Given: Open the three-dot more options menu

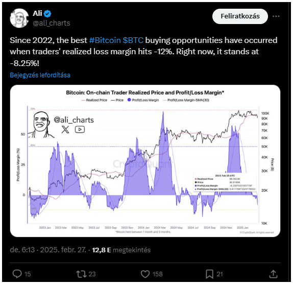Looking at the screenshot, I should tap(276, 16).
